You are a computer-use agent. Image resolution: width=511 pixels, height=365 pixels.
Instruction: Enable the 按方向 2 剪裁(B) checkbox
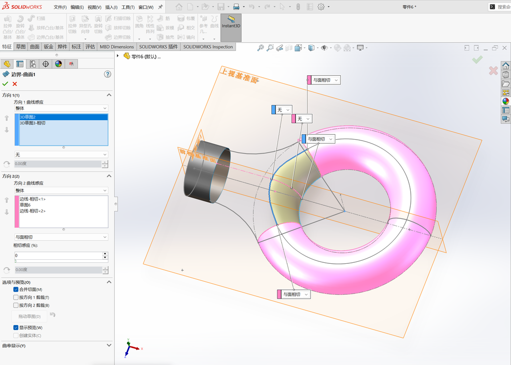[x=15, y=305]
